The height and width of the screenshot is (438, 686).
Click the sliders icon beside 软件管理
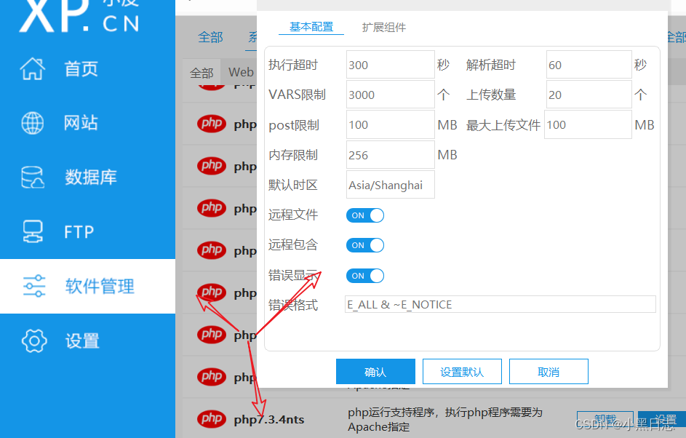34,286
